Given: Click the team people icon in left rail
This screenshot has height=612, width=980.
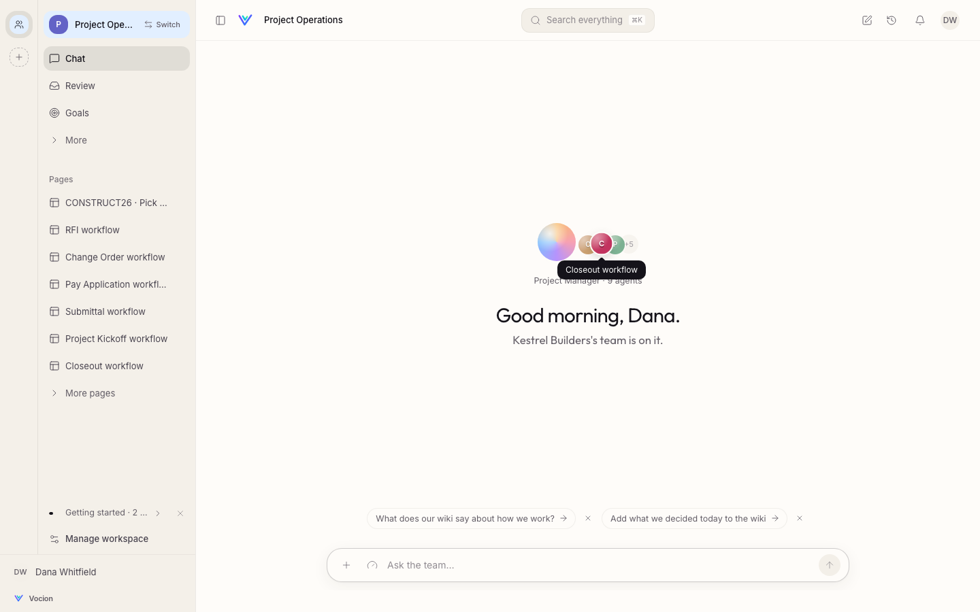Looking at the screenshot, I should (19, 24).
